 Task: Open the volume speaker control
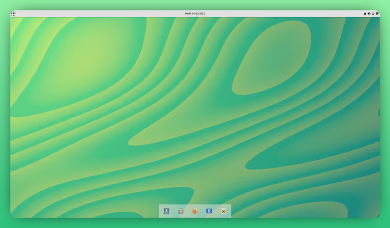pos(369,14)
